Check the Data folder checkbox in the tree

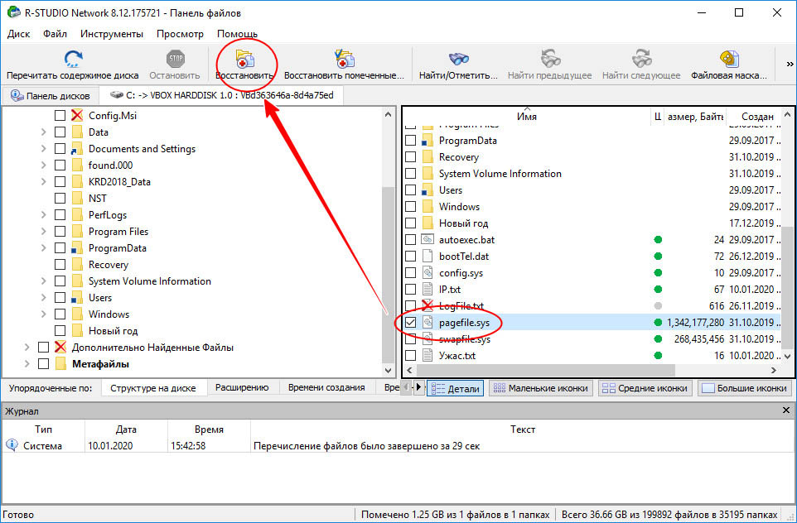point(60,132)
